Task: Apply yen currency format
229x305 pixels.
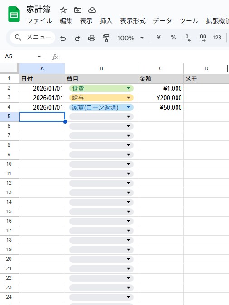Action: (159, 37)
